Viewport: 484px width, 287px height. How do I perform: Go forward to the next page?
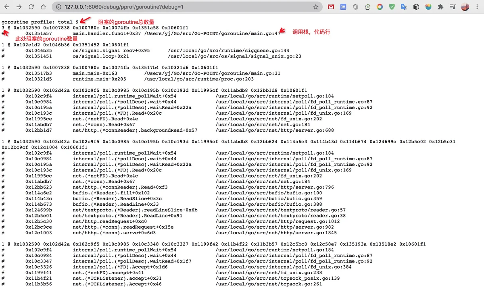pos(19,7)
